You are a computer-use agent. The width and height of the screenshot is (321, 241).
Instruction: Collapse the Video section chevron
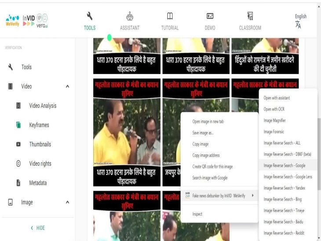67,86
